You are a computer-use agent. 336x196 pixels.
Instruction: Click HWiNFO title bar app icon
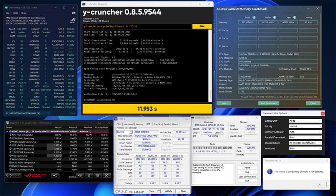click(x=8, y=123)
